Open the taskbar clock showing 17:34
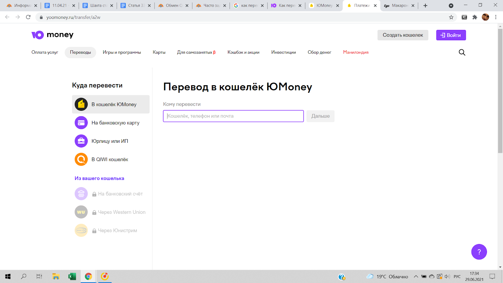 (474, 276)
